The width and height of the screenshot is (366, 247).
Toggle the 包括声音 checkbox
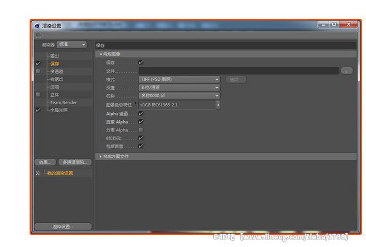pyautogui.click(x=141, y=146)
